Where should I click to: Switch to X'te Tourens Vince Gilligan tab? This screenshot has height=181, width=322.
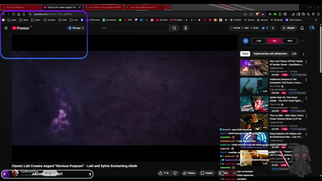(103, 7)
